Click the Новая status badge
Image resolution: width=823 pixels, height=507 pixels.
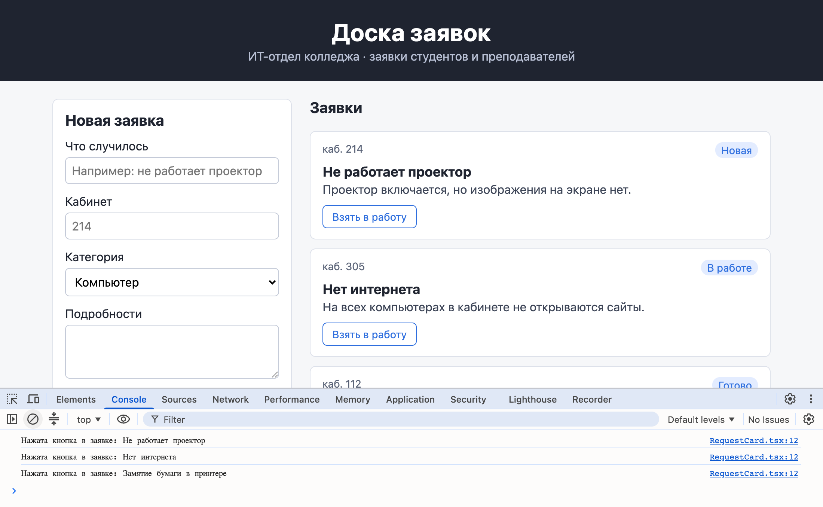point(736,150)
